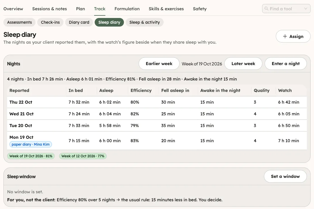Switch to the Safety tab
314x209 pixels.
pos(200,9)
